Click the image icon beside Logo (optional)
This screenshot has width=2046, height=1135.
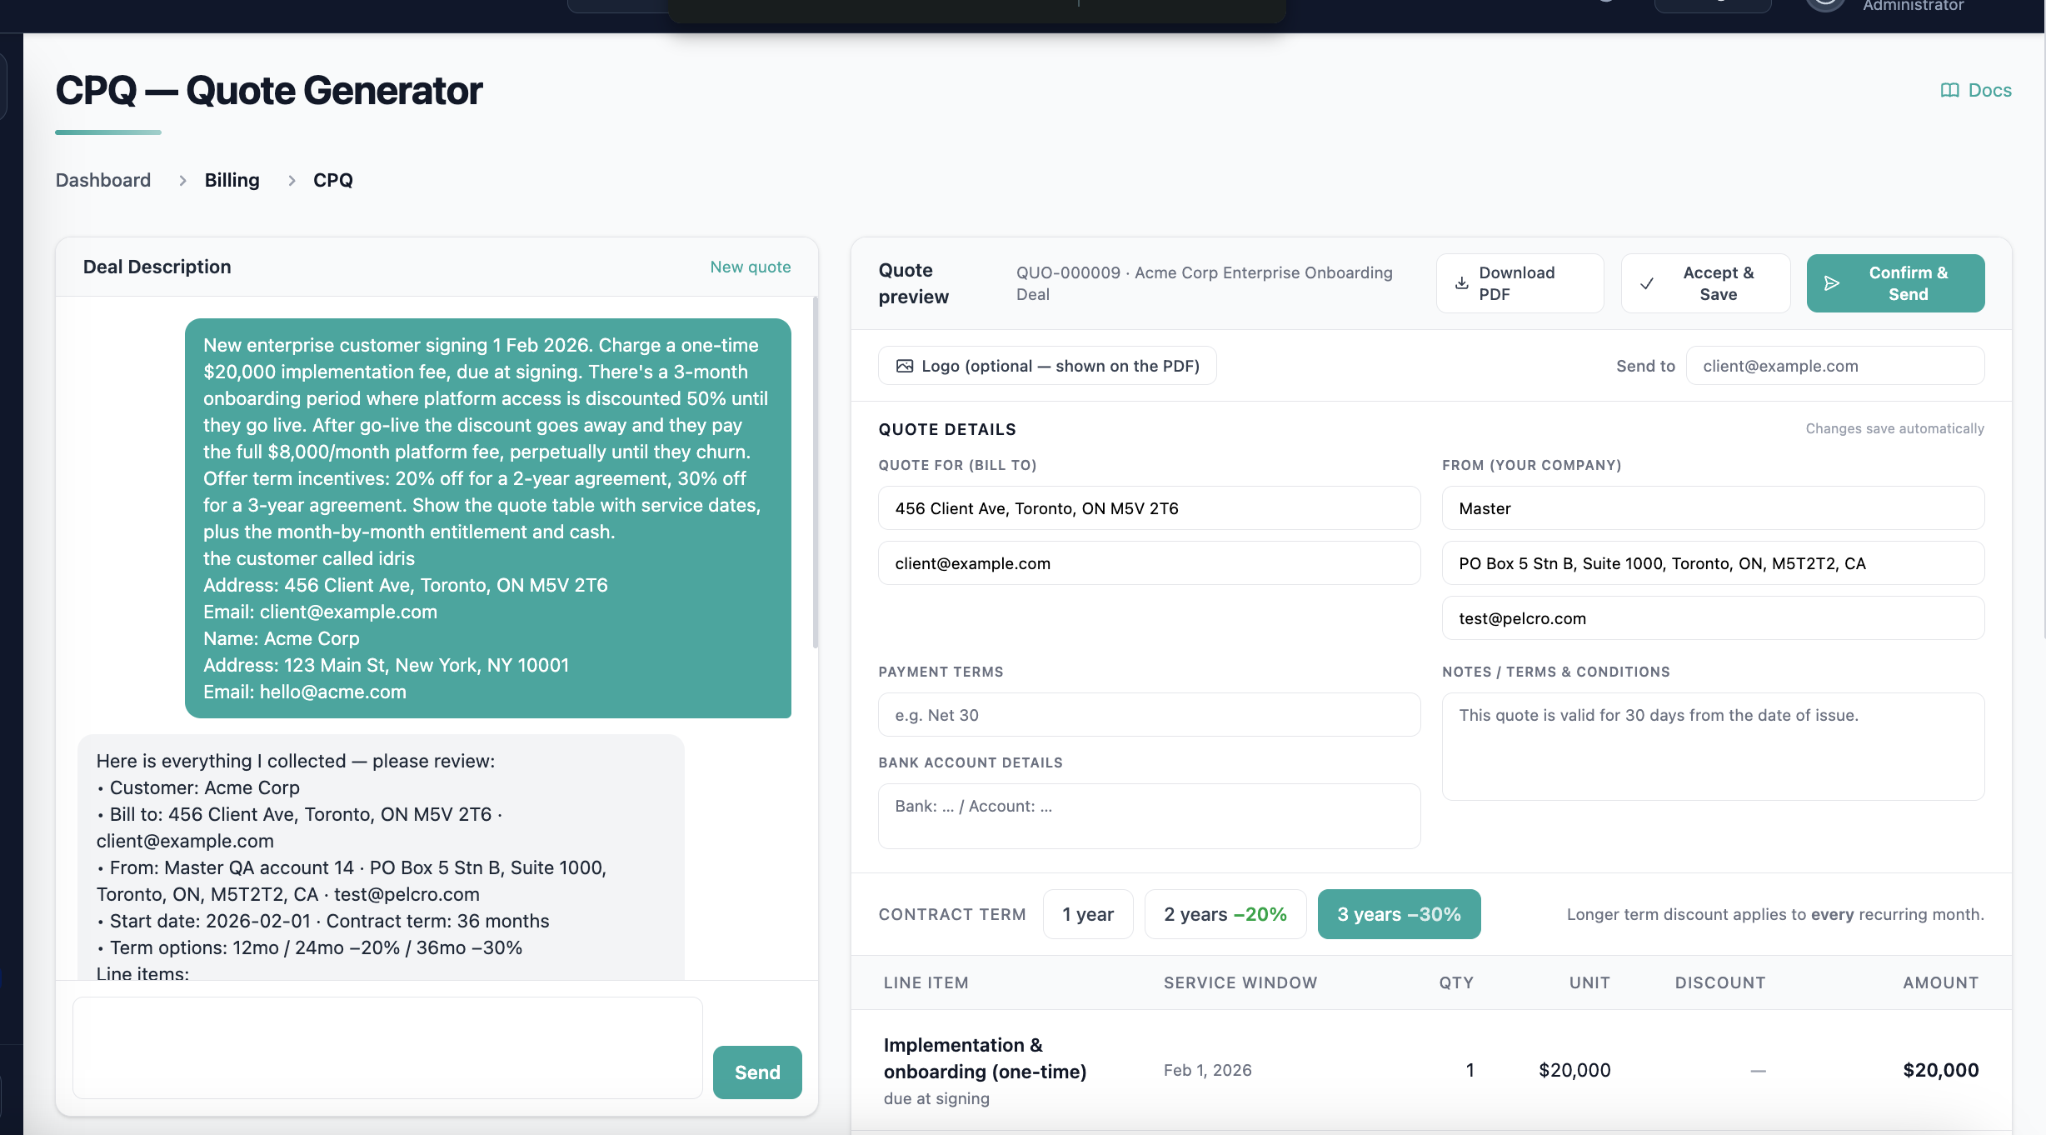tap(905, 366)
